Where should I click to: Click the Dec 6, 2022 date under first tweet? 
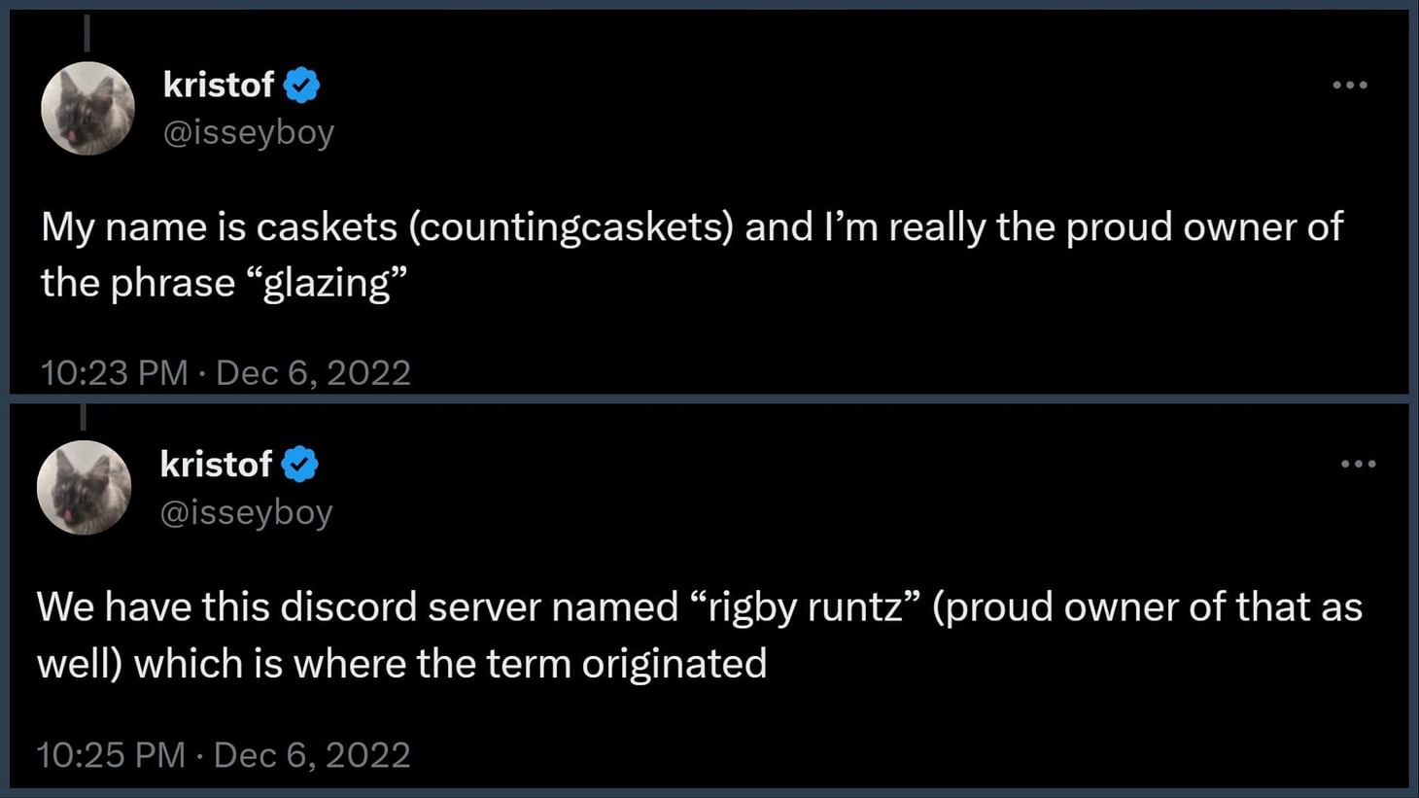[x=313, y=373]
